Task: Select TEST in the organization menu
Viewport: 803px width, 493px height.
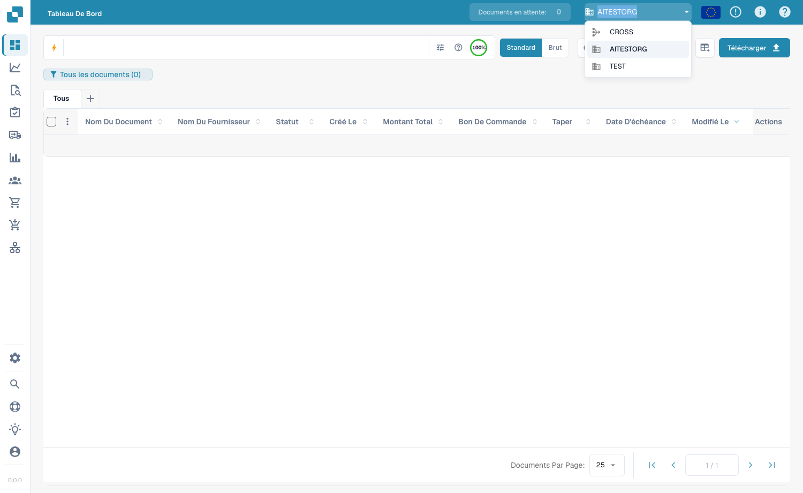Action: [638, 66]
